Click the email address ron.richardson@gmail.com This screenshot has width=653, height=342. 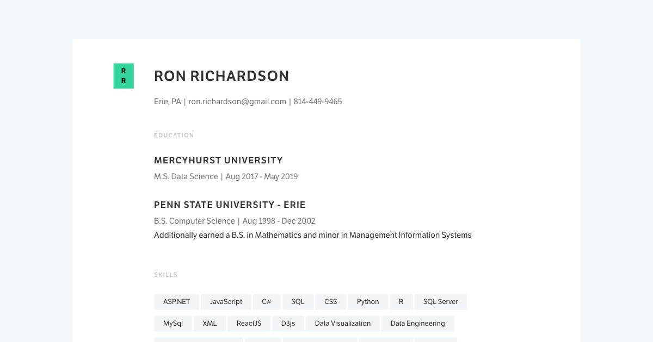237,102
